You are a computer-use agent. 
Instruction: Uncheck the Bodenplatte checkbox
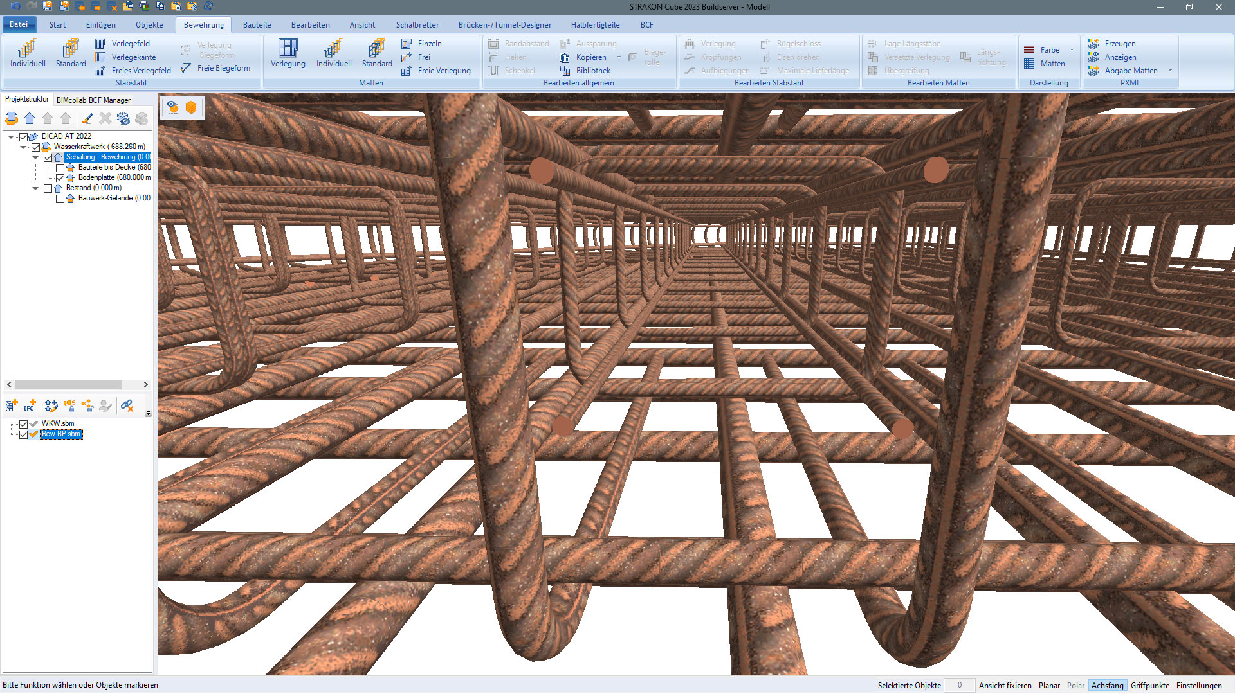coord(60,178)
